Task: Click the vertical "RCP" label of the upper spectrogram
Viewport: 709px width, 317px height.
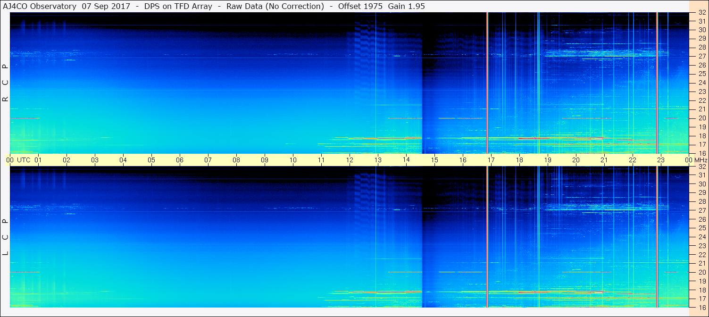Action: tap(5, 83)
